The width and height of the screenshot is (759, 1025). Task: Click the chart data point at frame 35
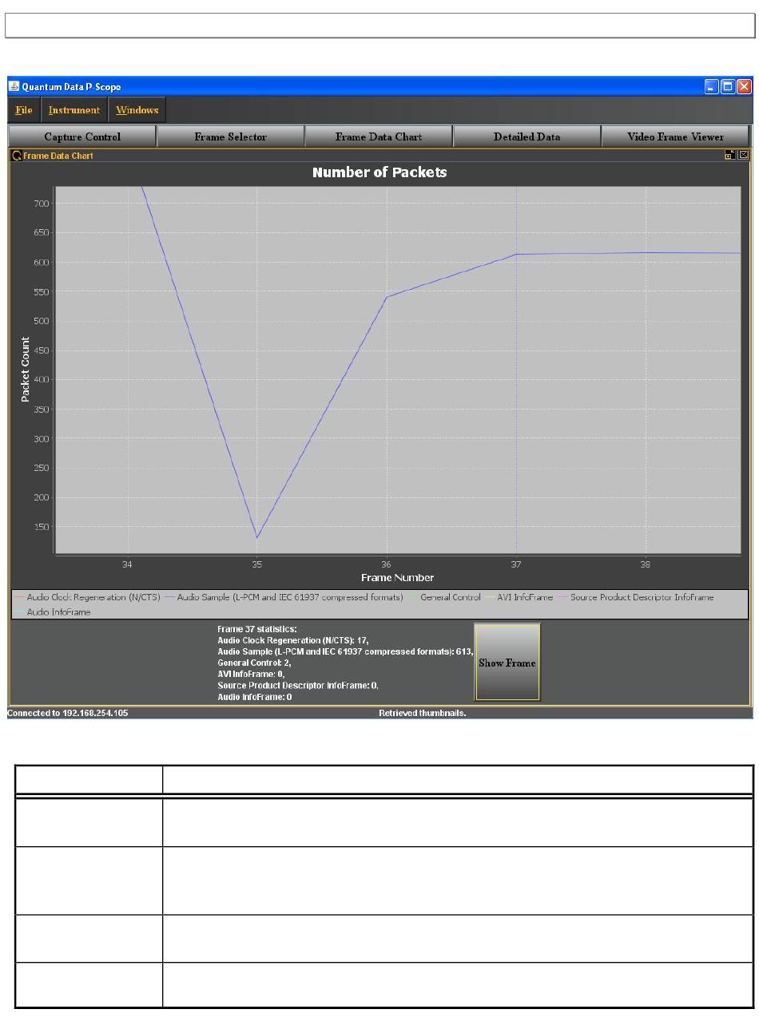click(x=257, y=537)
